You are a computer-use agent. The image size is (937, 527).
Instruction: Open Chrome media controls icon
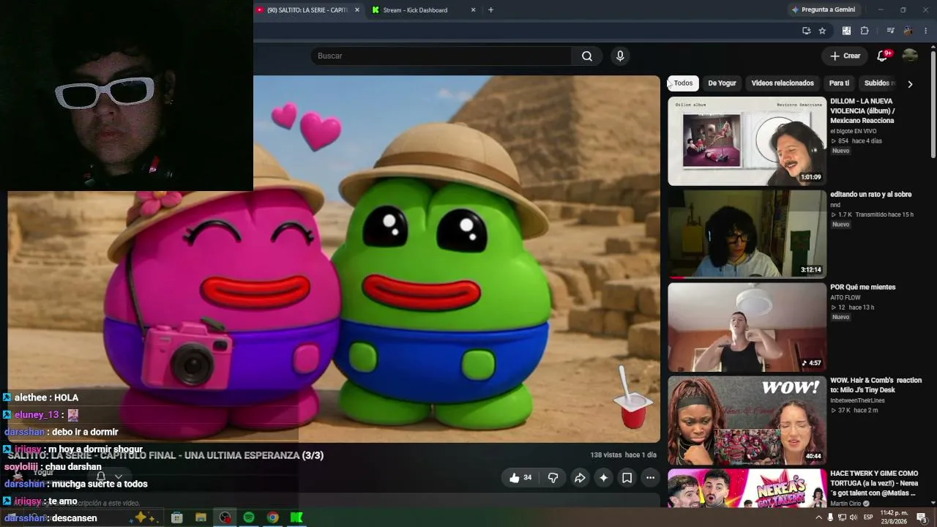[890, 31]
